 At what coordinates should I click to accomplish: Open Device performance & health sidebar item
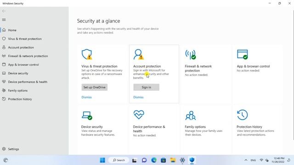click(x=28, y=82)
